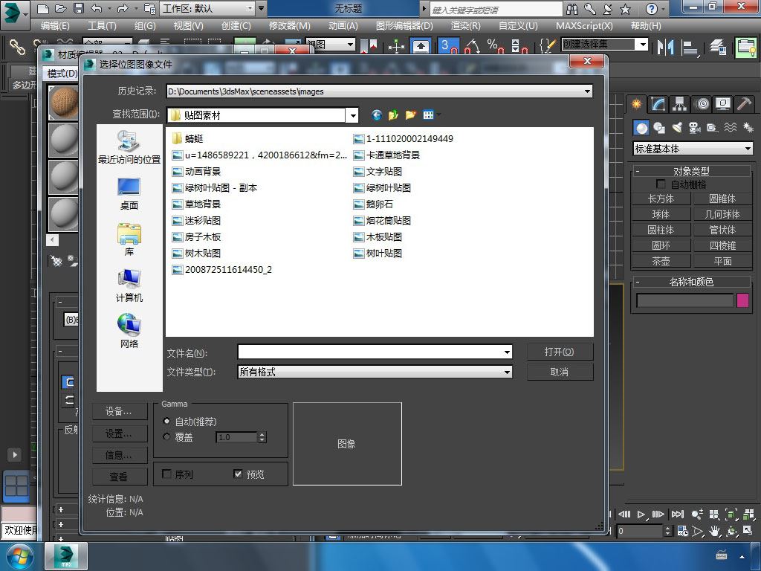Click the object color magenta swatch

click(x=742, y=300)
